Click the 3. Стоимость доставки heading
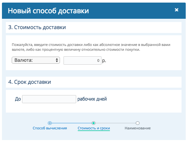The image size is (188, 142). click(37, 27)
